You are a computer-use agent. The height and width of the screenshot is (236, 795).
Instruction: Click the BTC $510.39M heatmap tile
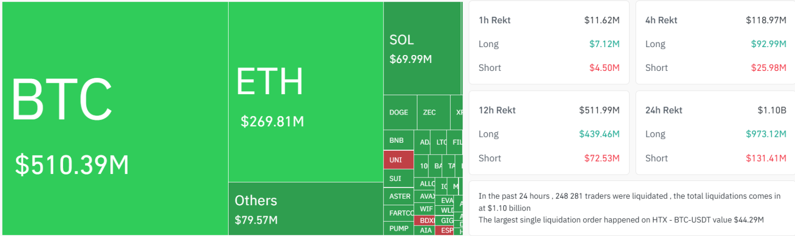(x=115, y=118)
